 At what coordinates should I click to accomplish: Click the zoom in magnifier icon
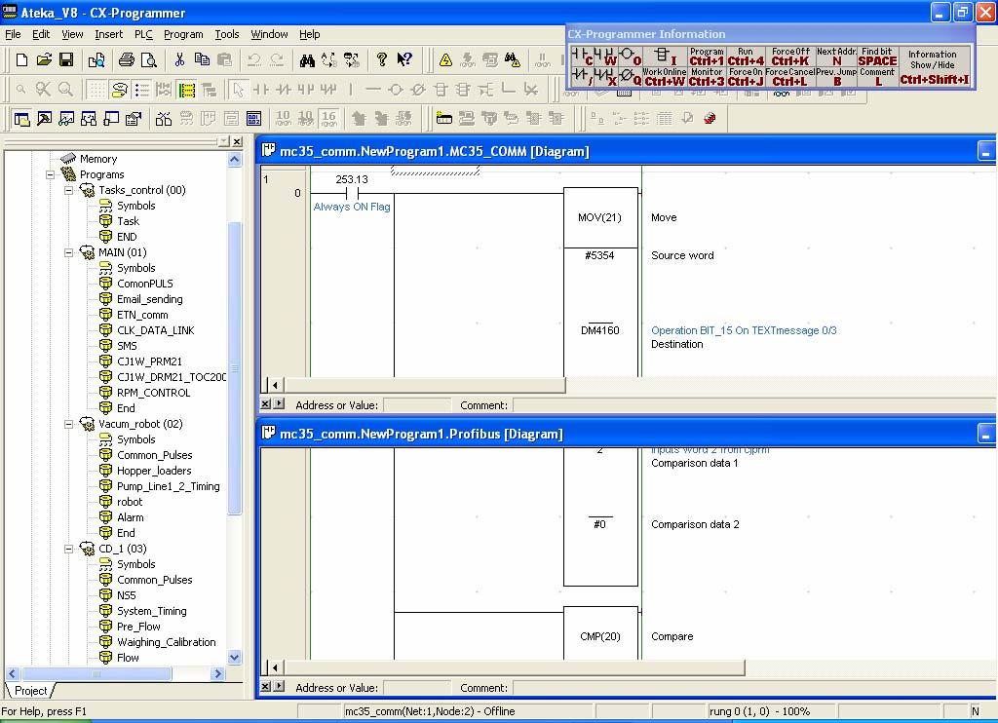point(65,89)
